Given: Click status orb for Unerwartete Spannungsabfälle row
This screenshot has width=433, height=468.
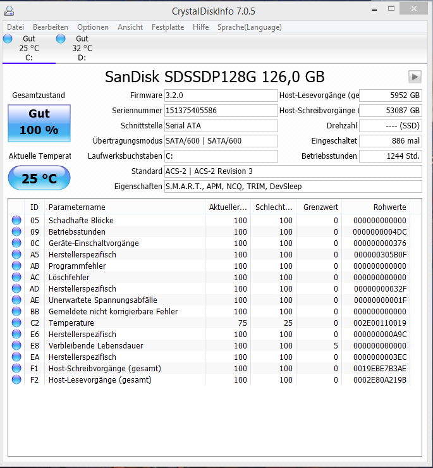Looking at the screenshot, I should click(16, 300).
